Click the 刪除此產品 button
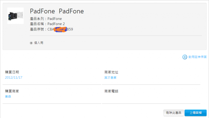This screenshot has width=209, height=118. pos(173,113)
